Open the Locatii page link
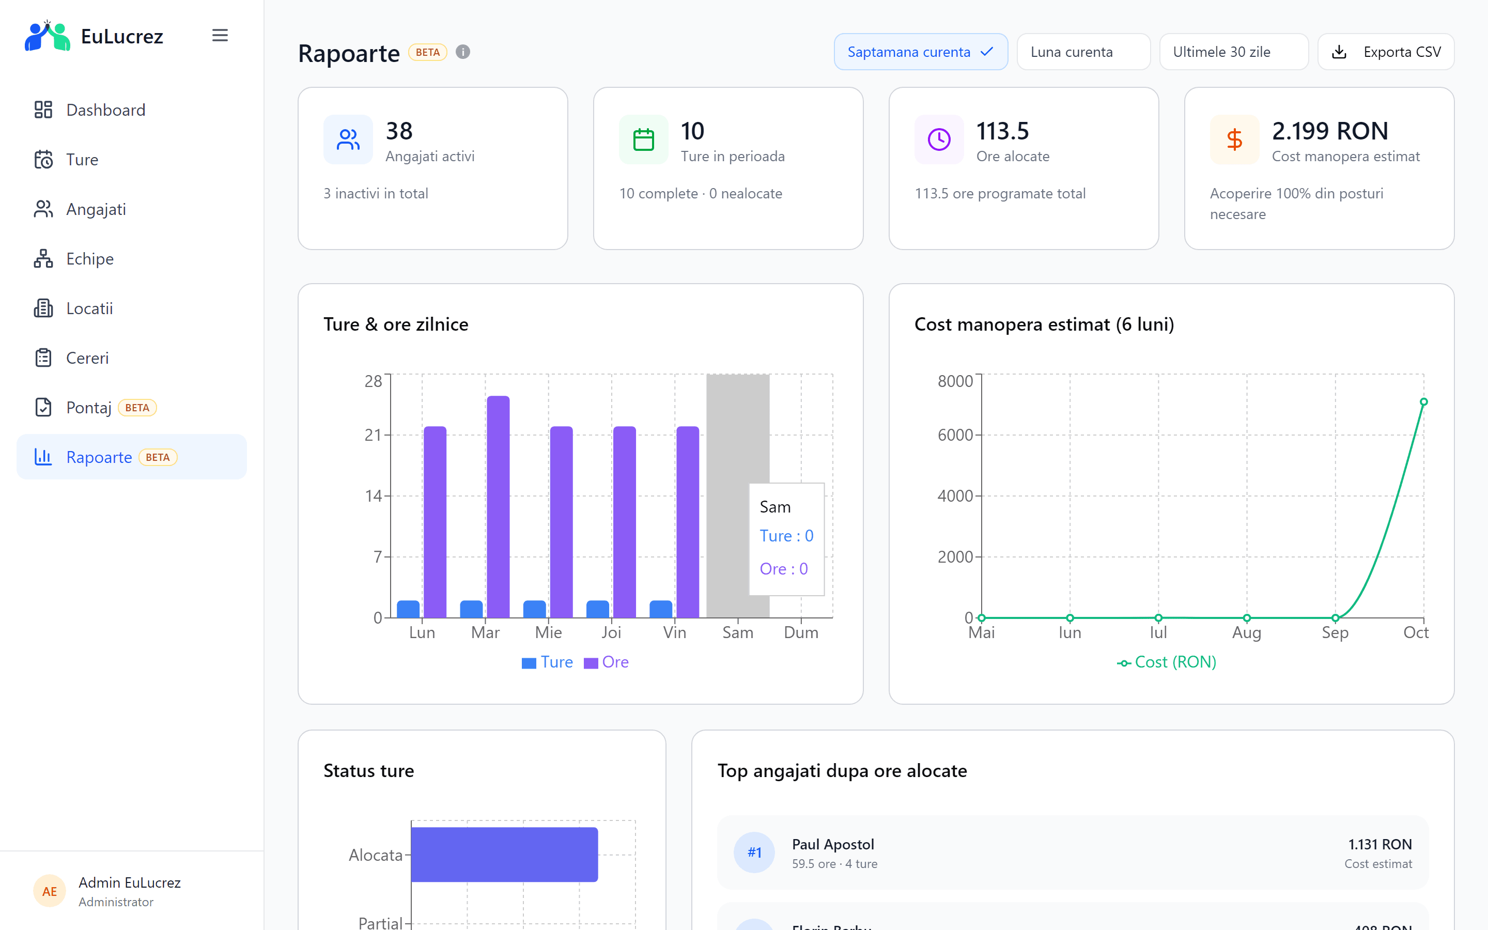This screenshot has width=1488, height=930. 132,308
